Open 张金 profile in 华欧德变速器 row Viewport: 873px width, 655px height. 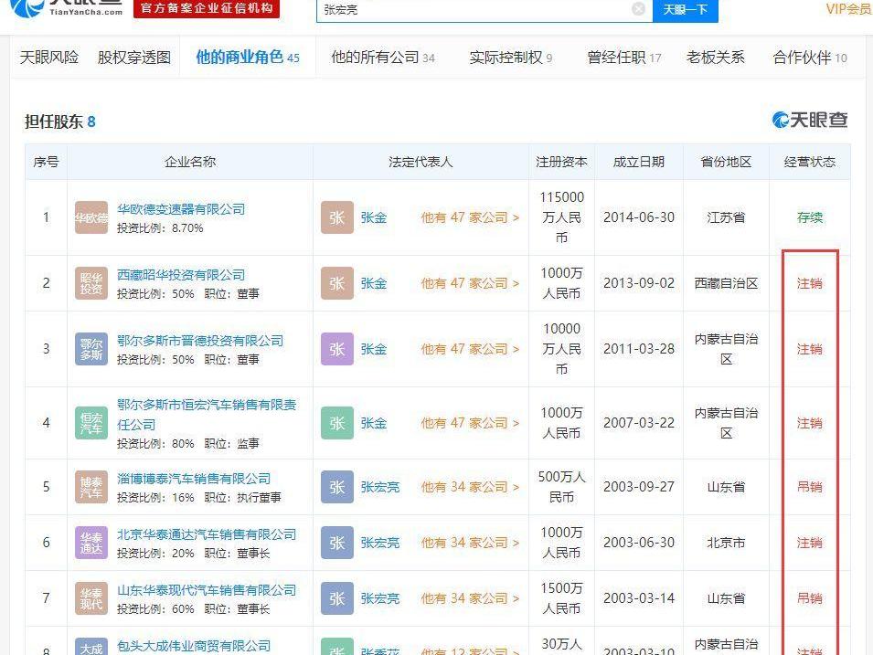click(x=374, y=217)
